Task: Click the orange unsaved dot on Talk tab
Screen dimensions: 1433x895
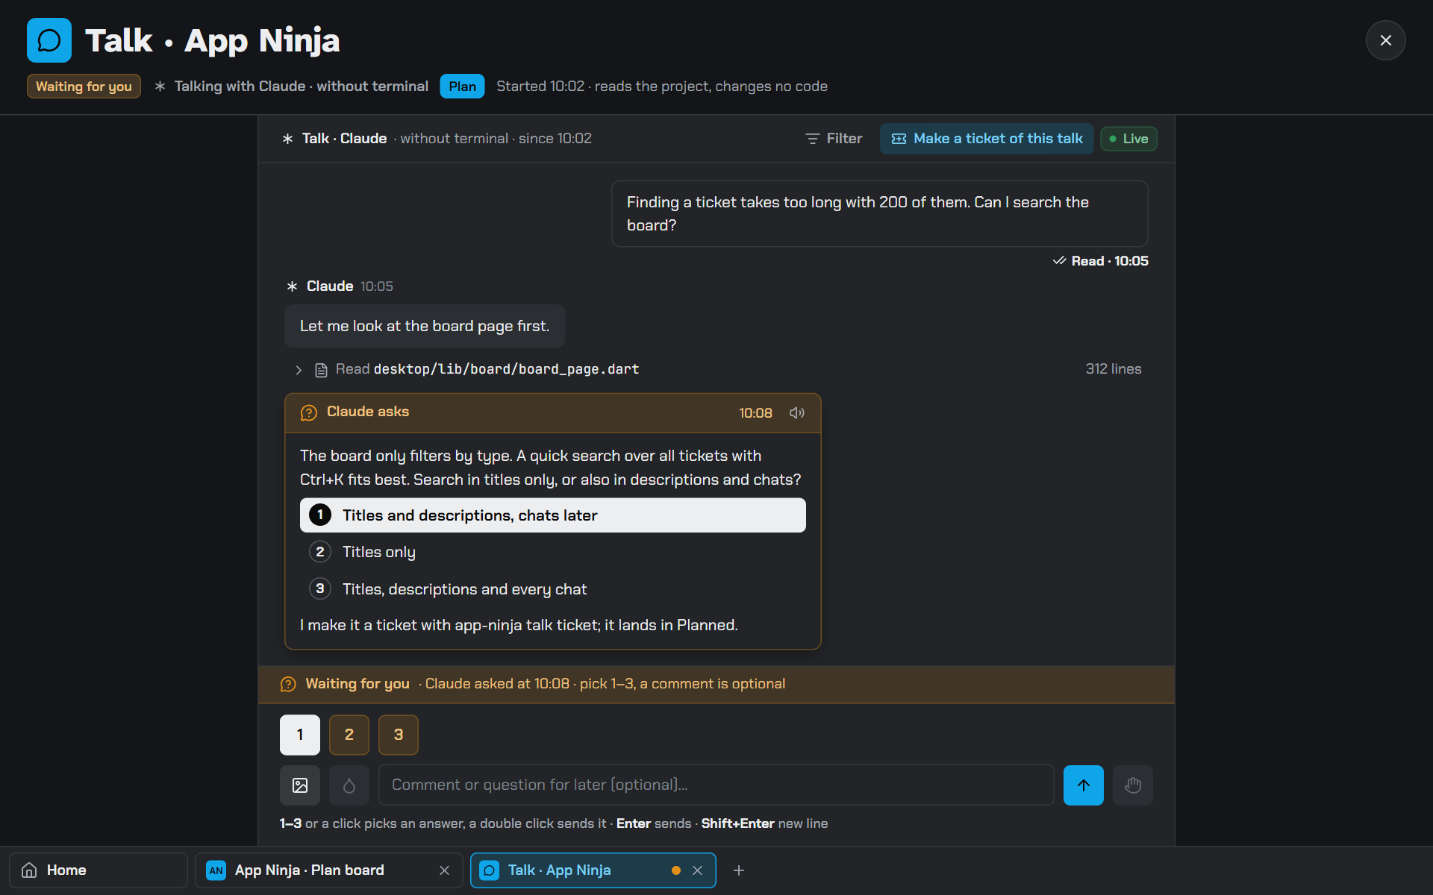Action: tap(676, 870)
